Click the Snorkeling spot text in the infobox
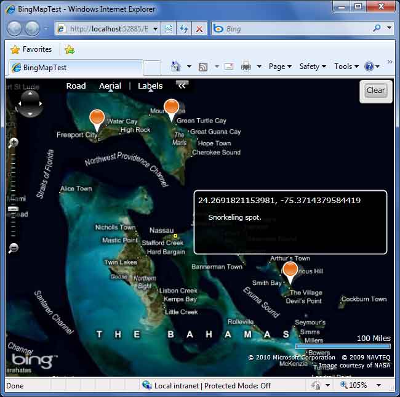Image resolution: width=400 pixels, height=397 pixels. coord(234,217)
